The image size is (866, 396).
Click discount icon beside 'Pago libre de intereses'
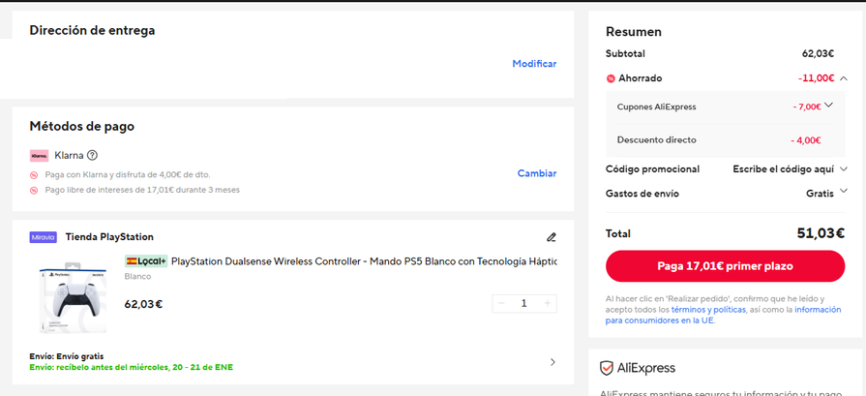34,191
